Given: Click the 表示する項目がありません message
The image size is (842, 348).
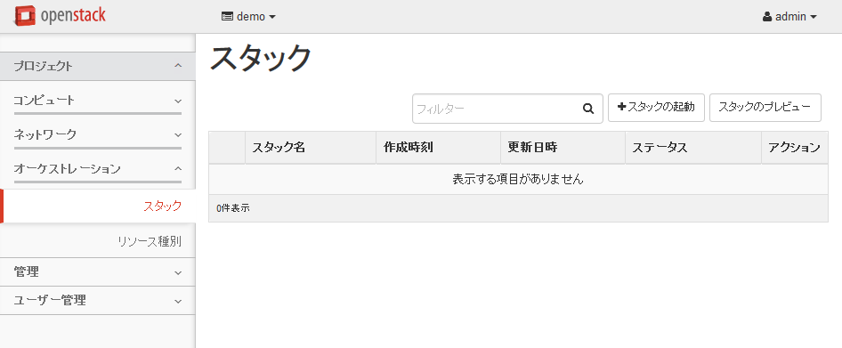Looking at the screenshot, I should (x=518, y=180).
